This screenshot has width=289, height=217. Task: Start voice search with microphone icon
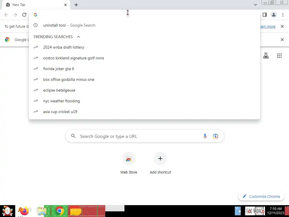[205, 136]
